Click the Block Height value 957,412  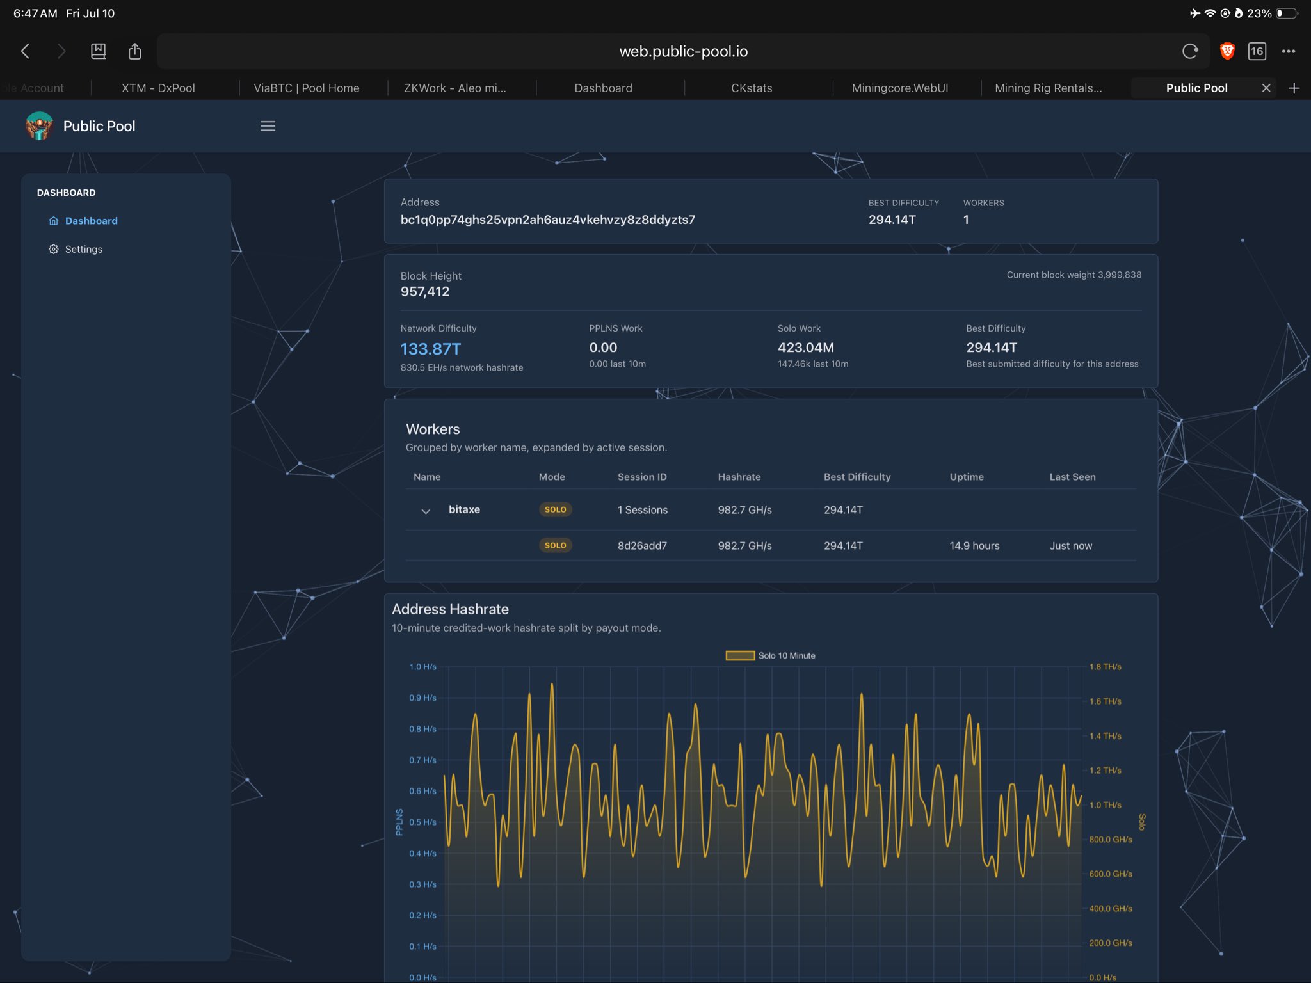(x=425, y=292)
